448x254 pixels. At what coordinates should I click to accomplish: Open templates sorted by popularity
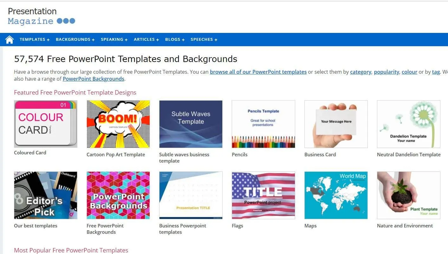click(x=386, y=72)
